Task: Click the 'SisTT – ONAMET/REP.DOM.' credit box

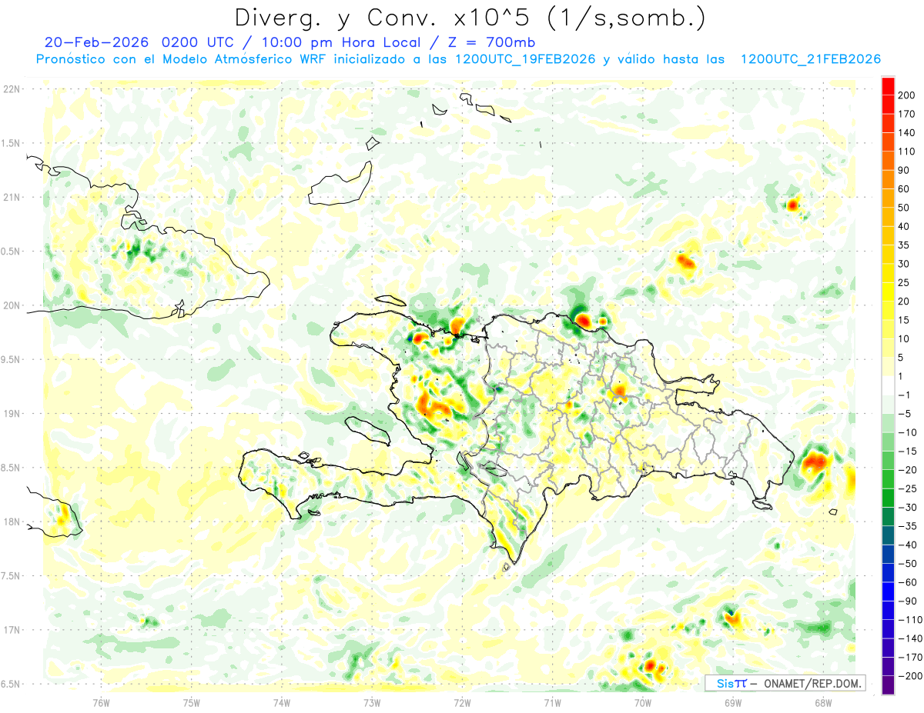Action: pyautogui.click(x=785, y=683)
